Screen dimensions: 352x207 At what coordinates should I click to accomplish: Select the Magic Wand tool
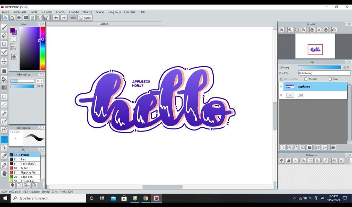click(4, 114)
